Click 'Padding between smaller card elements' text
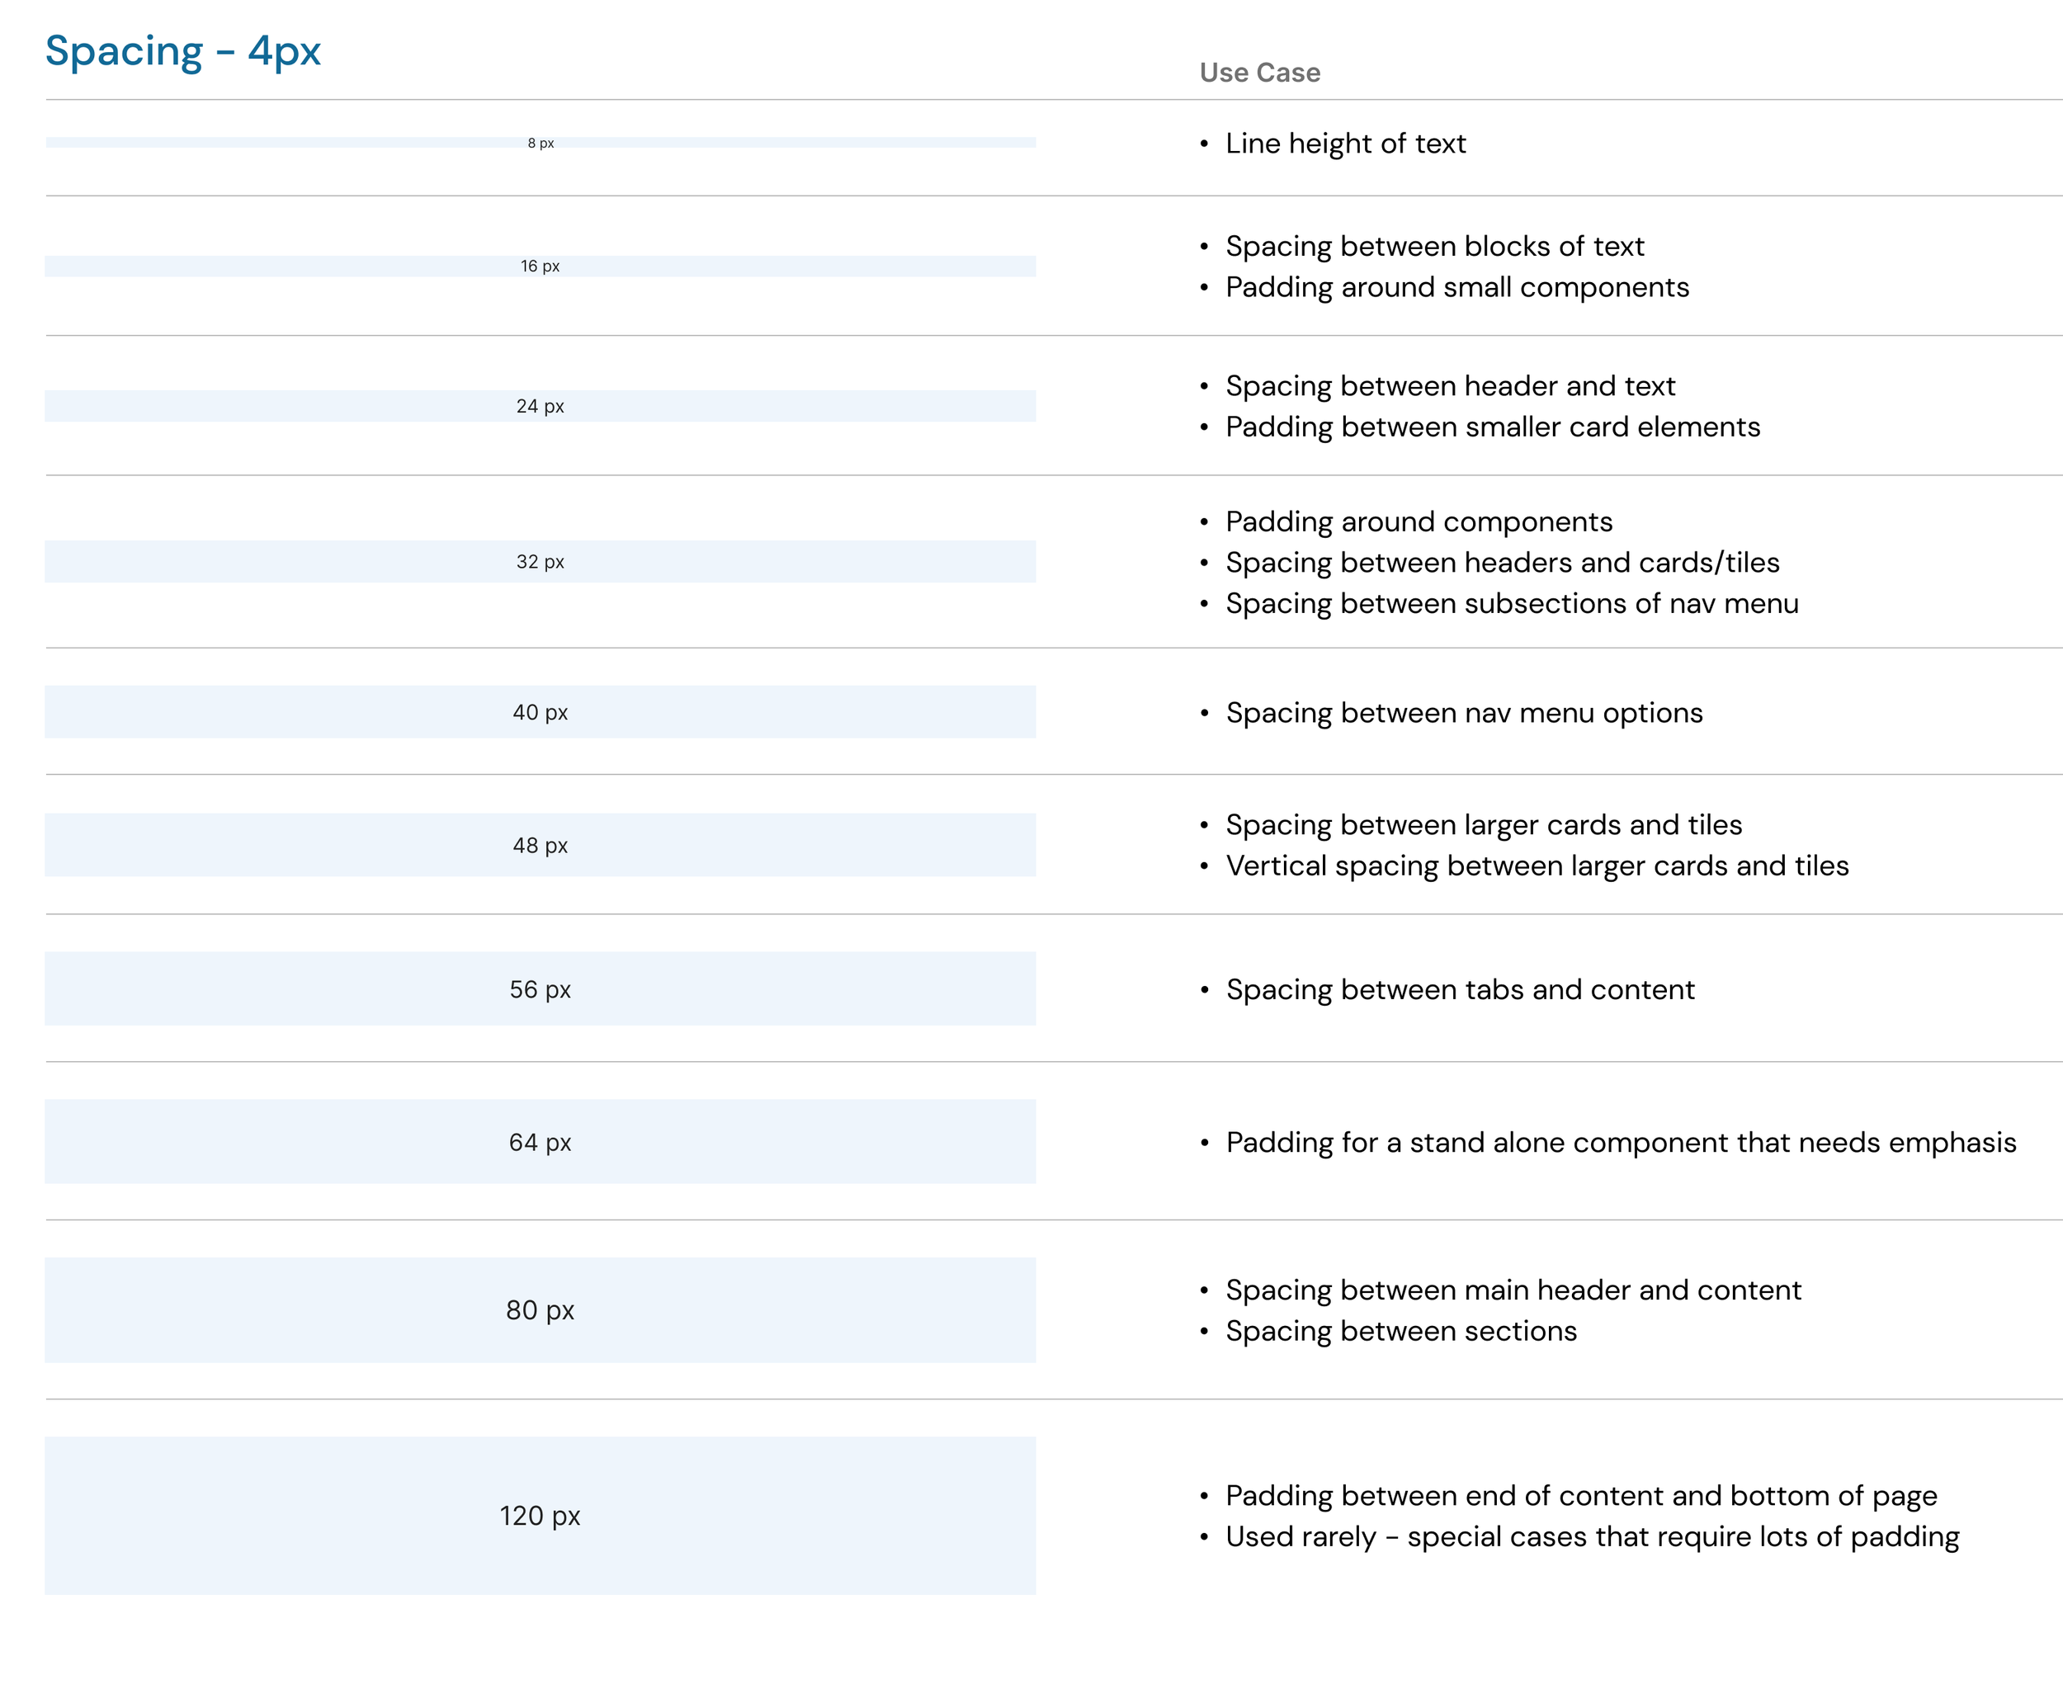This screenshot has width=2063, height=1703. pyautogui.click(x=1491, y=427)
